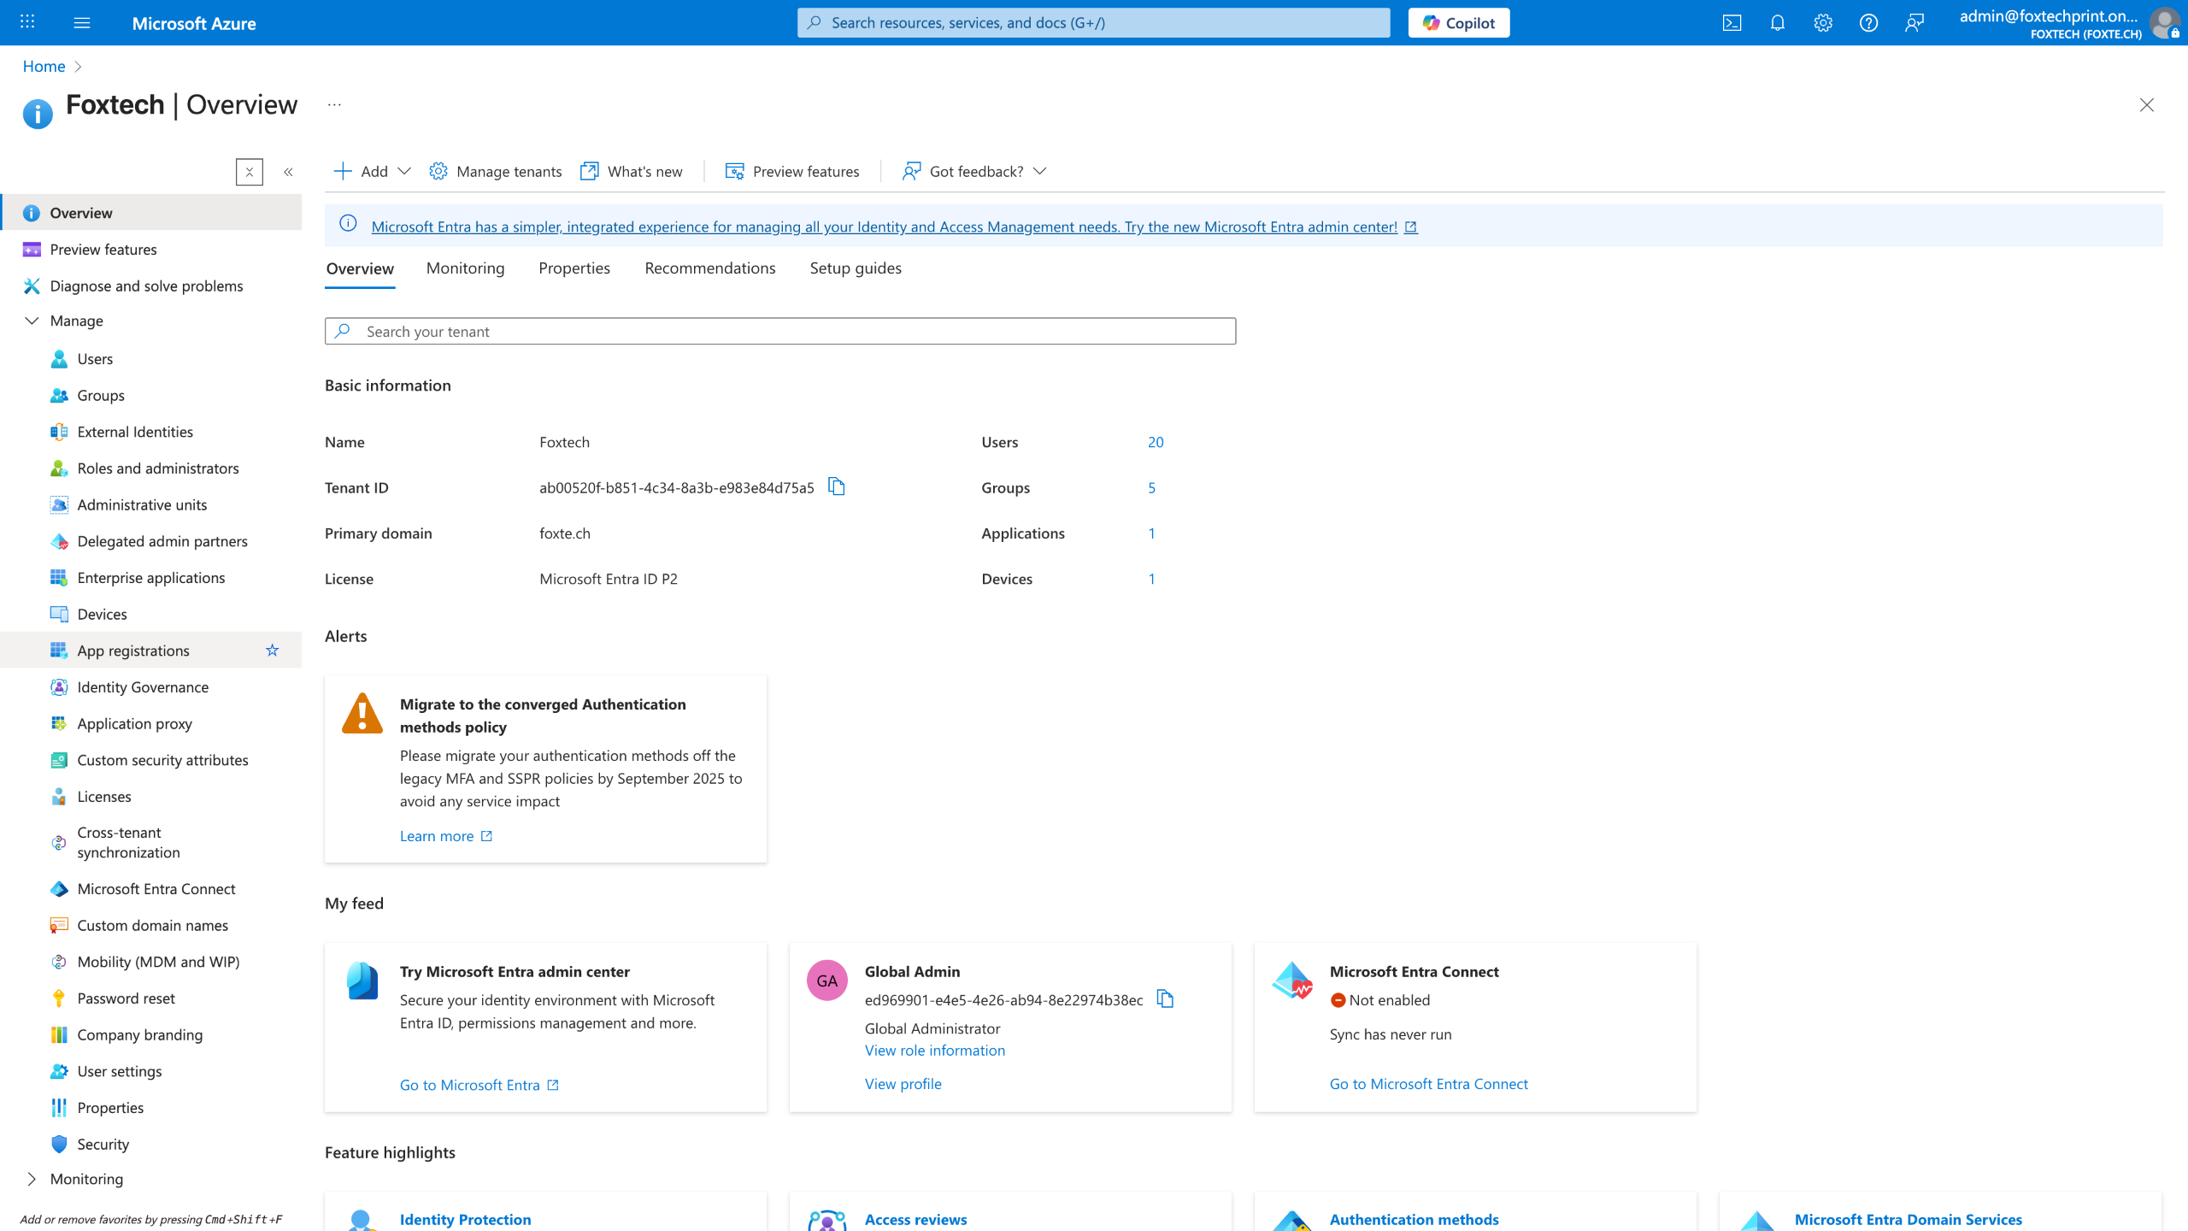Copy the Tenant ID to clipboard
This screenshot has height=1231, width=2188.
836,487
